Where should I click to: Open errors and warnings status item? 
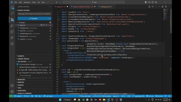tap(38, 96)
